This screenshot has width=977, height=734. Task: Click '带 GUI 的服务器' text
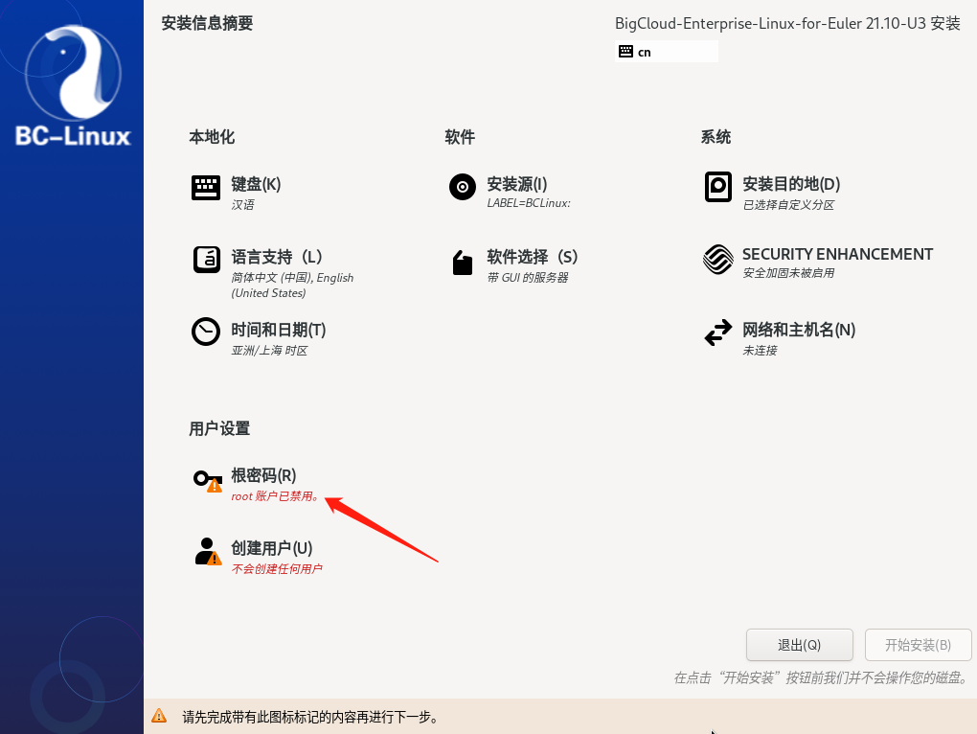pyautogui.click(x=527, y=278)
